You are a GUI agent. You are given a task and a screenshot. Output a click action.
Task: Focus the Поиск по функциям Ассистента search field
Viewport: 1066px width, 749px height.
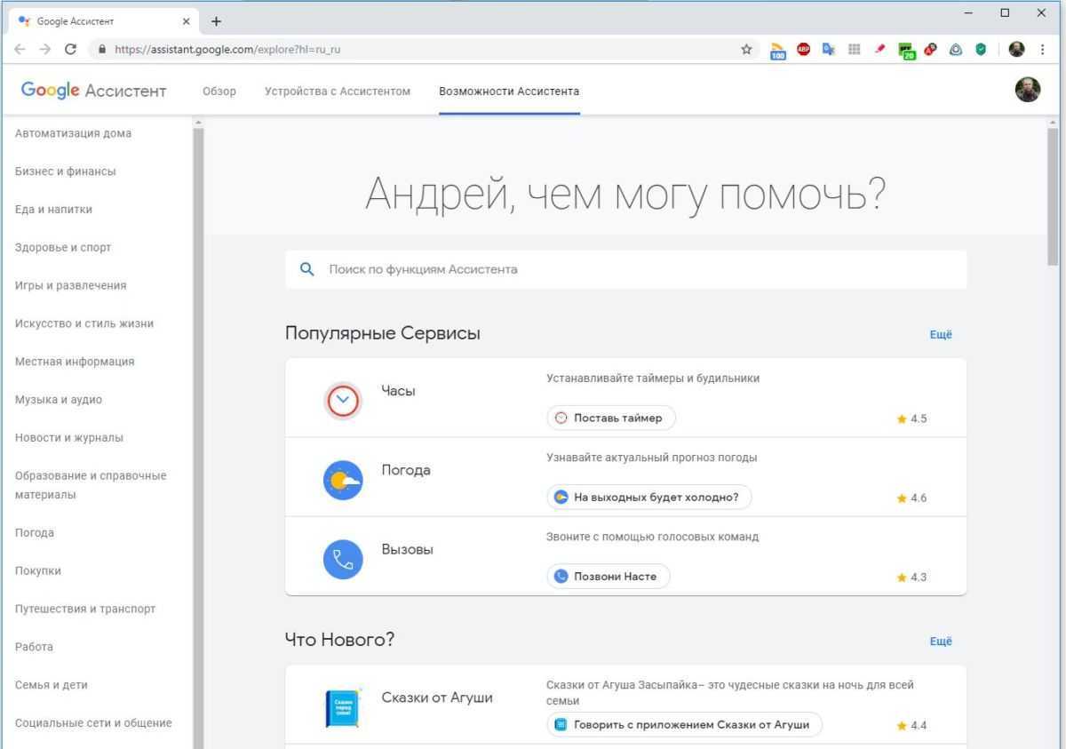pos(625,269)
